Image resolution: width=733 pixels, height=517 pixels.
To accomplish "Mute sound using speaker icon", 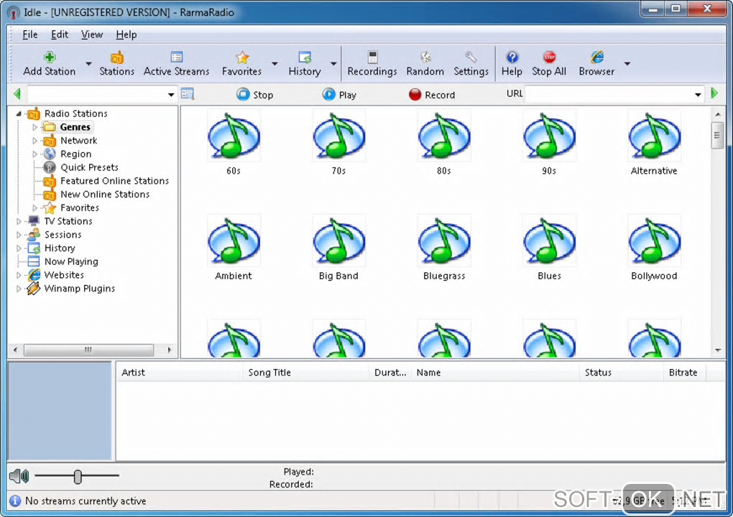I will pos(19,476).
